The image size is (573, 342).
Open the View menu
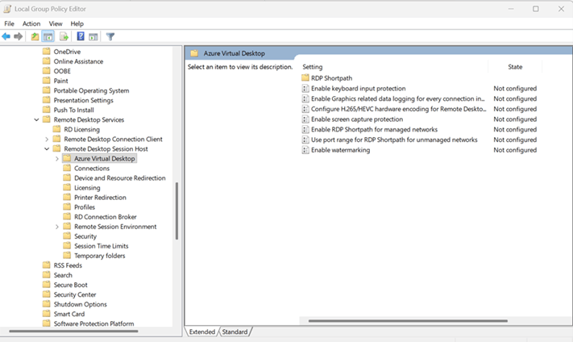(x=56, y=23)
